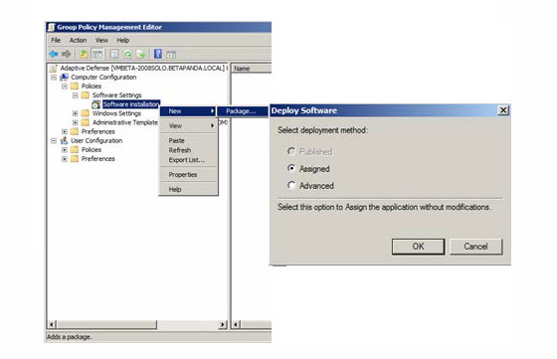Select the Windows Settings tree item
The width and height of the screenshot is (557, 359).
click(x=116, y=113)
